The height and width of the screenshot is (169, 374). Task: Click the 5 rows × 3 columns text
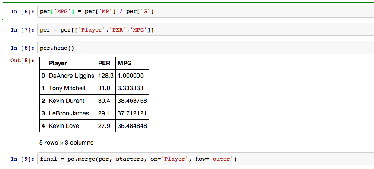click(x=66, y=143)
